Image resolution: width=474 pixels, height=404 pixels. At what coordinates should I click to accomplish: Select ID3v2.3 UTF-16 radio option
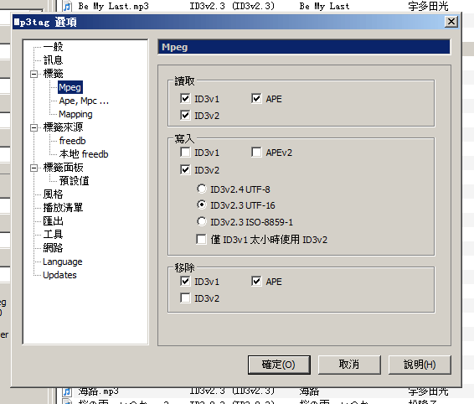tap(202, 205)
